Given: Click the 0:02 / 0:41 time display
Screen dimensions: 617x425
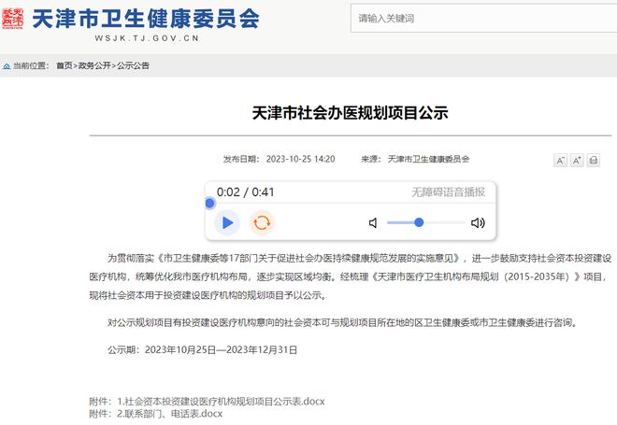Looking at the screenshot, I should click(x=246, y=192).
